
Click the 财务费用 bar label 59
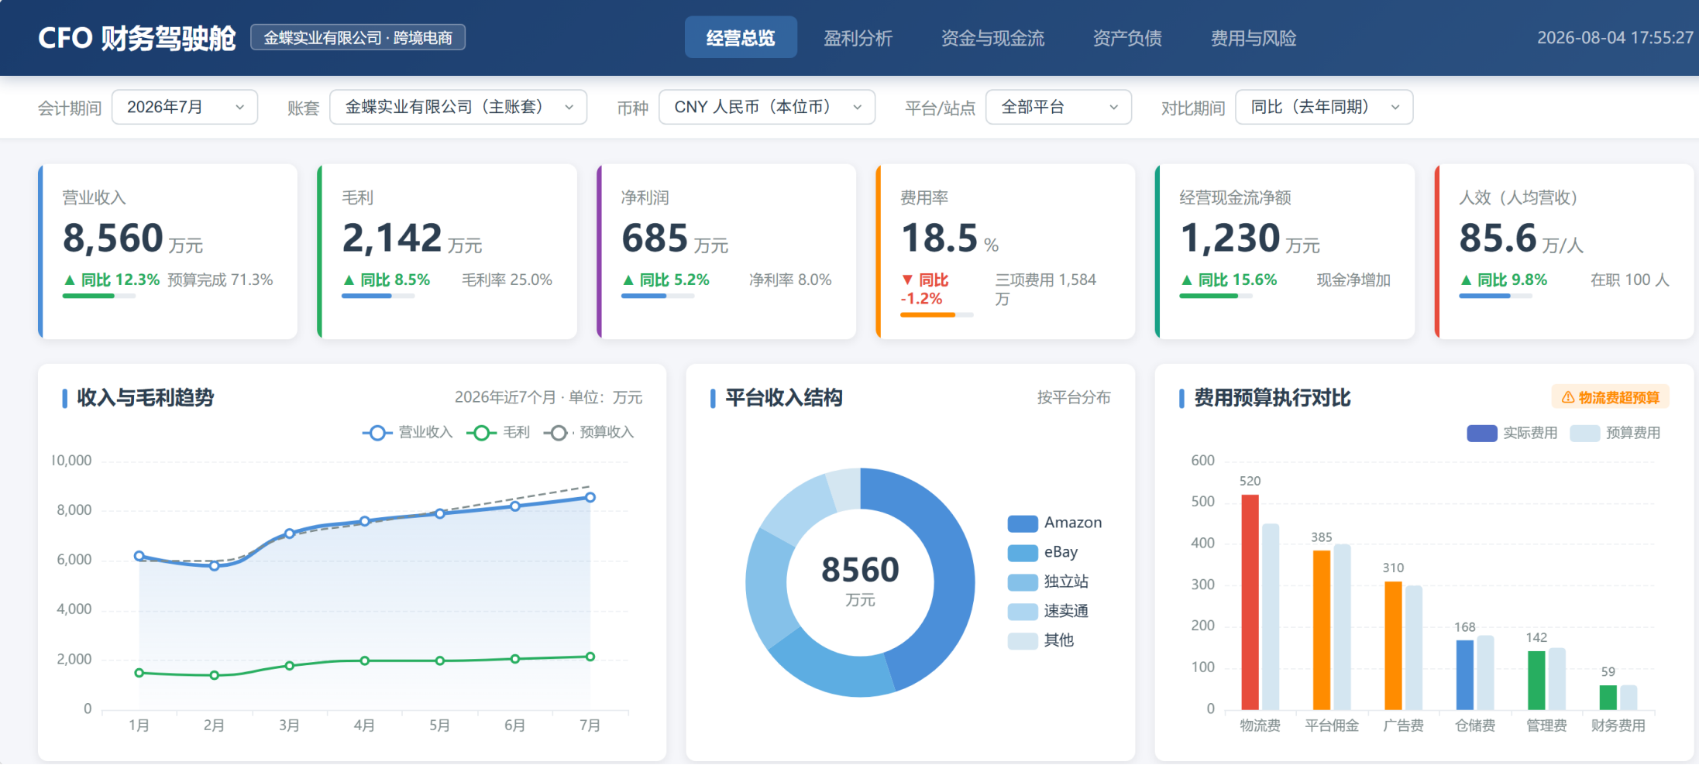1608,672
